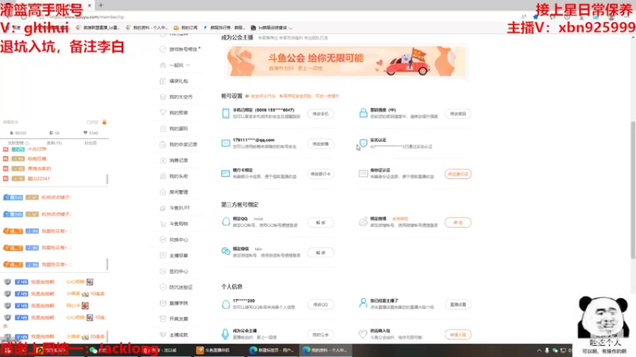Click the orange 绑定 button for Weibo
The image size is (636, 357).
[x=458, y=223]
